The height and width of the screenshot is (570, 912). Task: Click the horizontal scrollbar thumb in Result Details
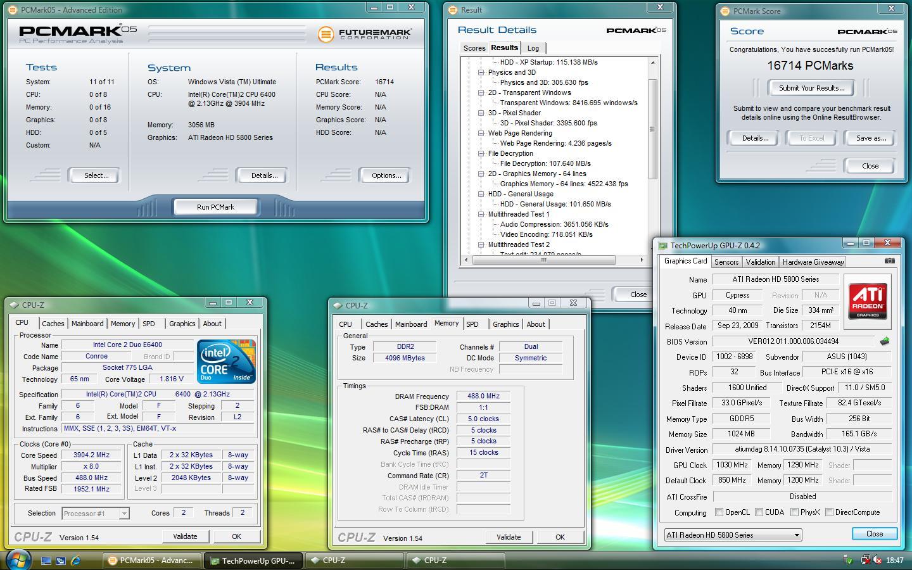coord(543,260)
